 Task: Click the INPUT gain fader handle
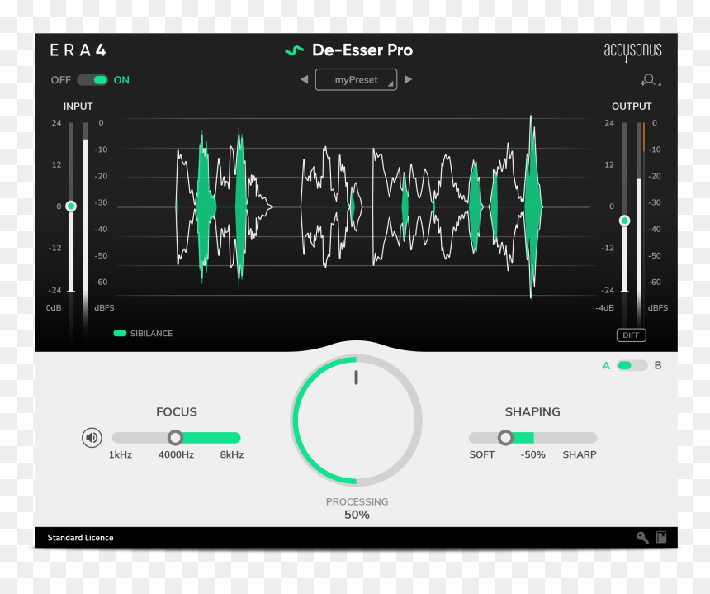tap(71, 207)
